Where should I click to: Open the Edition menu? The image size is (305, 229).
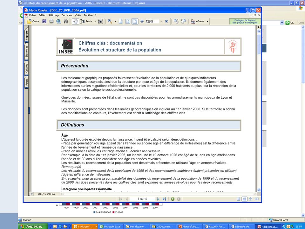pos(42,15)
